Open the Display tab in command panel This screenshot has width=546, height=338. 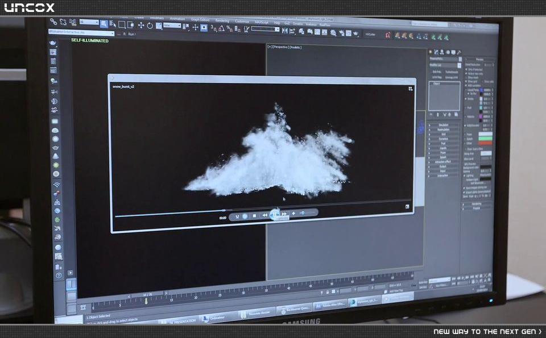click(453, 52)
